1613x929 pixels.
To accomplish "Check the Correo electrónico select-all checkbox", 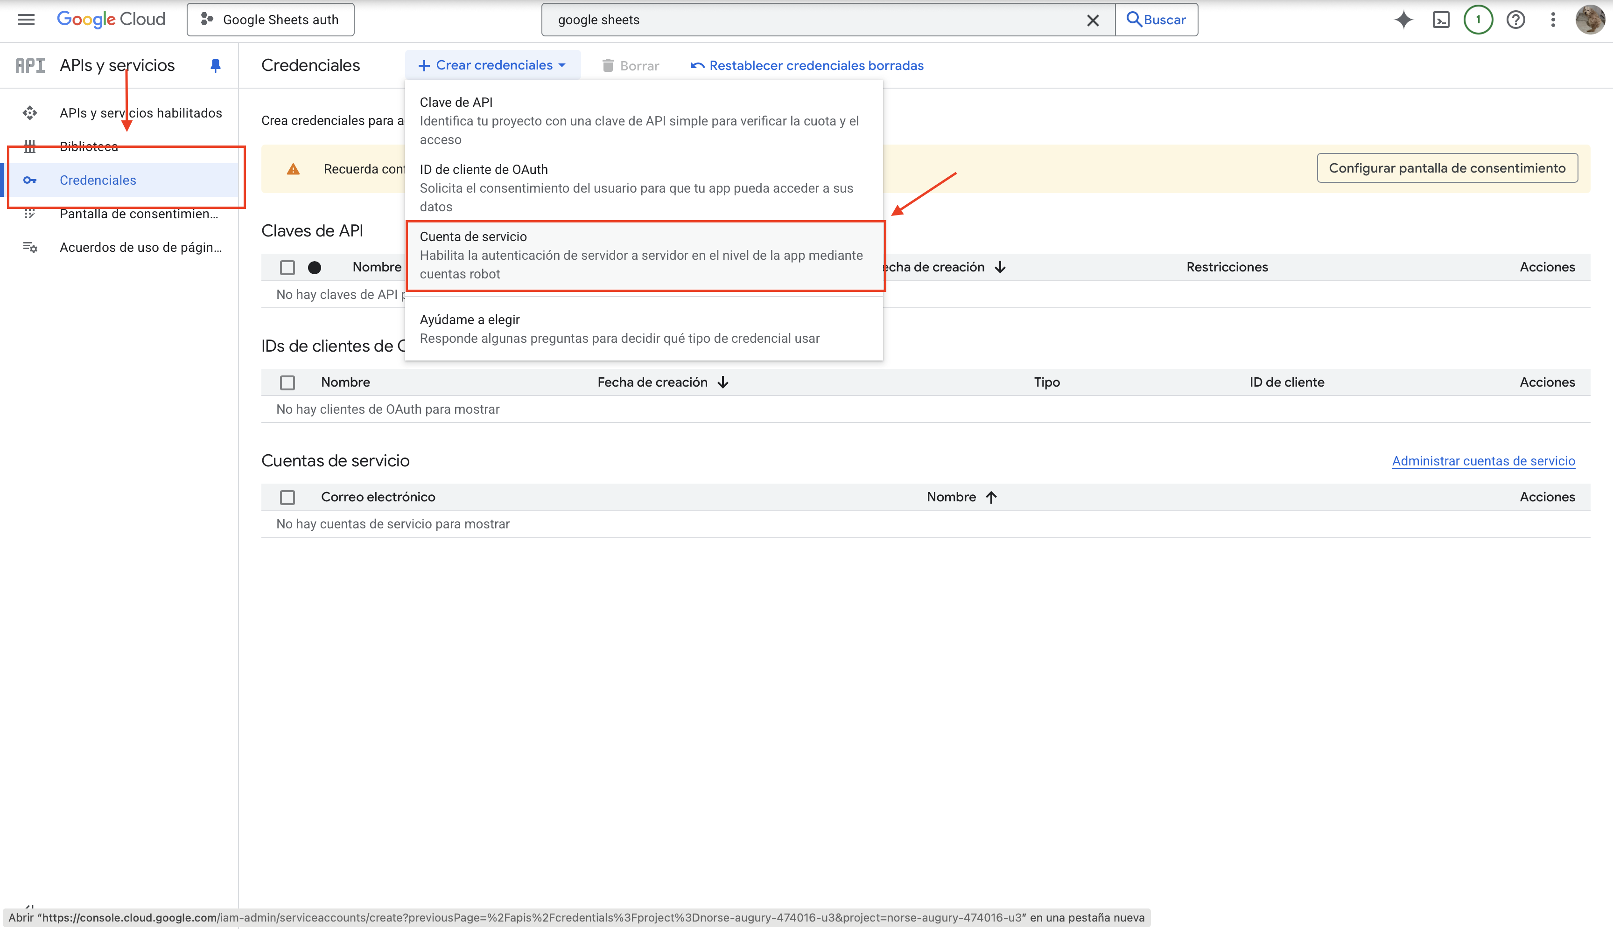I will click(x=288, y=497).
